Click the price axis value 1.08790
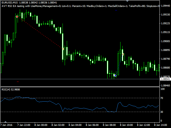The height and width of the screenshot is (128, 171). pos(165,59)
